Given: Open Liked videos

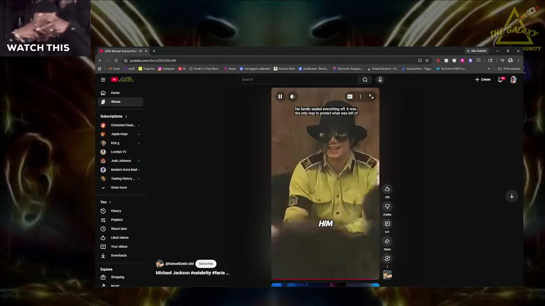Looking at the screenshot, I should pyautogui.click(x=120, y=238).
